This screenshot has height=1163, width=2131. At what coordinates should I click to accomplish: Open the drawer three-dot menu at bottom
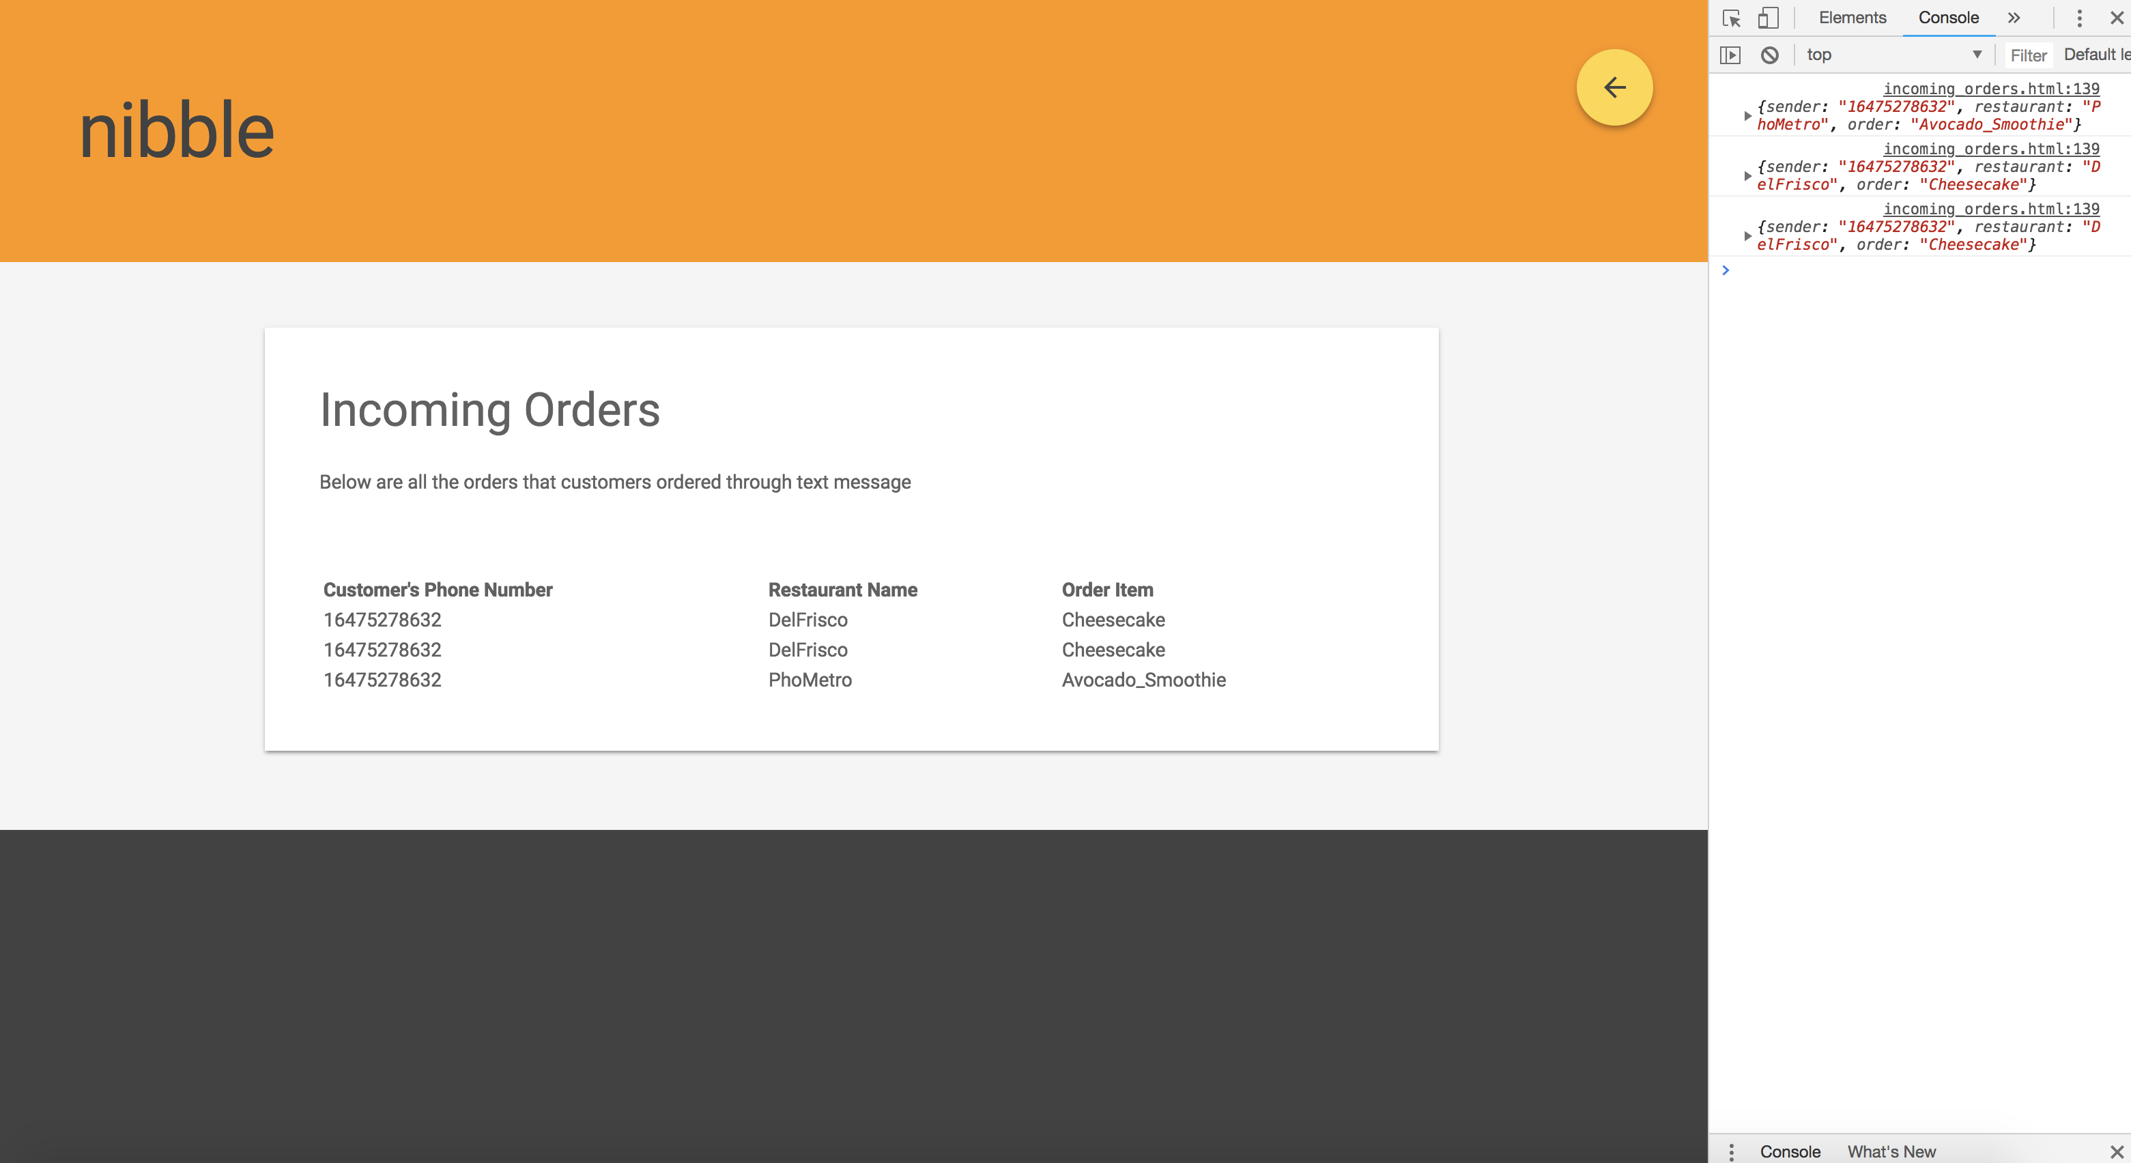pos(1732,1151)
